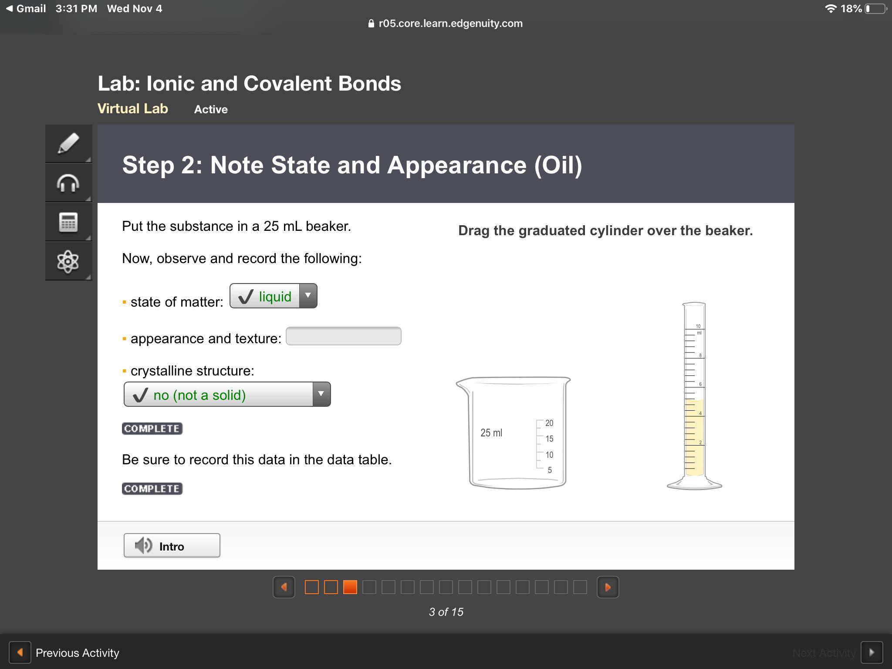Select the current third page indicator

click(x=350, y=587)
